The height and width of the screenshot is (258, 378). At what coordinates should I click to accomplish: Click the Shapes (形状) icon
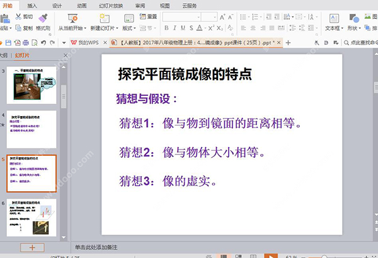click(354, 18)
